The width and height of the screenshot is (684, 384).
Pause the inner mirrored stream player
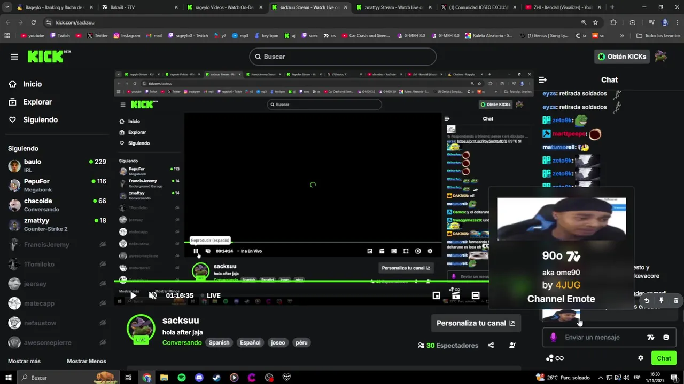196,251
